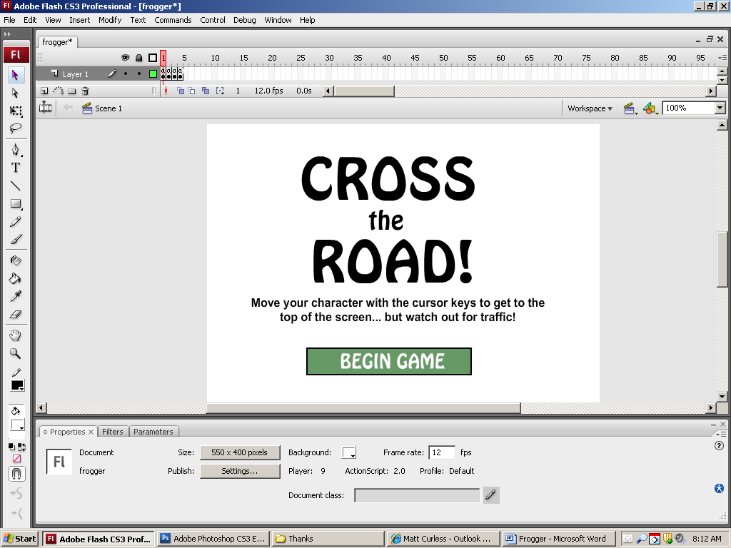Select the Hand tool
Viewport: 731px width, 548px height.
15,335
